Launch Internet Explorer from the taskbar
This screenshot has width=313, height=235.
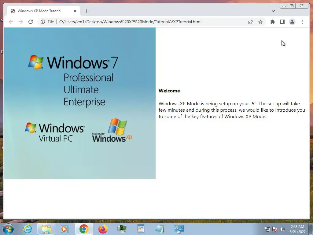tap(27, 229)
